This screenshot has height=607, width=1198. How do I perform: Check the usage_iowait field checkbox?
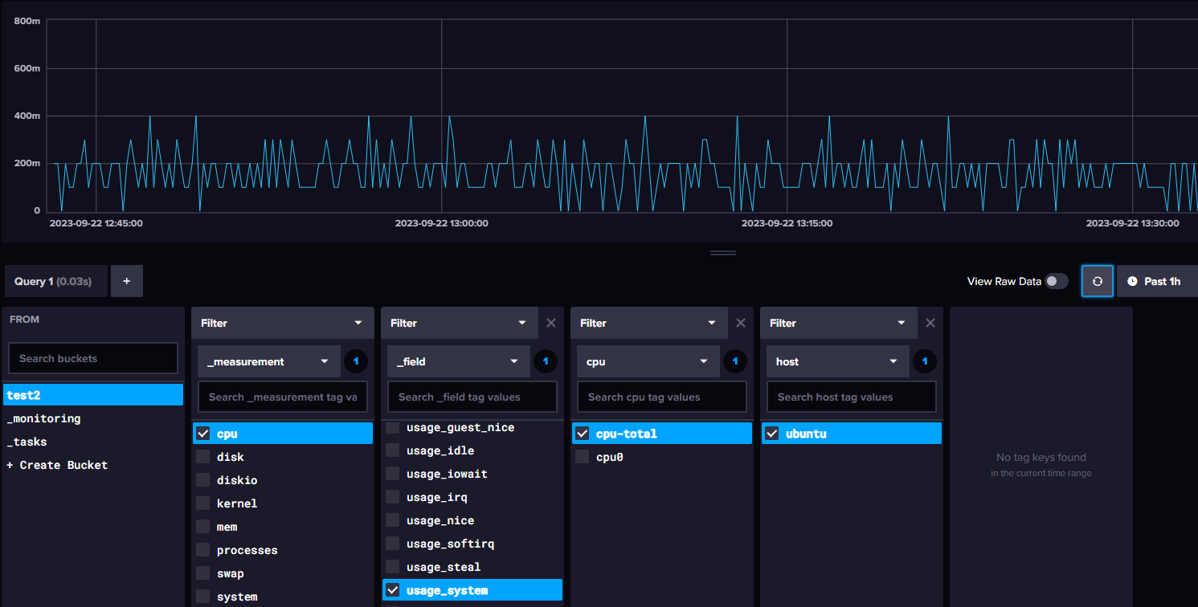(393, 474)
